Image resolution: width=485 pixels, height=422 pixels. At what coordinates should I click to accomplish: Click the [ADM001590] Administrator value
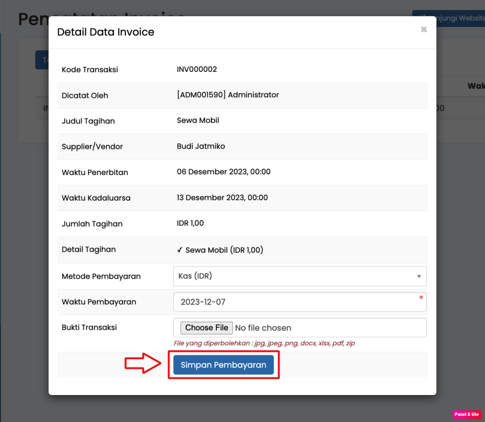[x=228, y=95]
